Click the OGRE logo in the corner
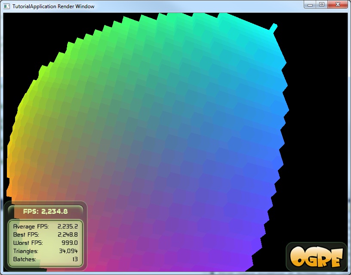The height and width of the screenshot is (275, 351). 317,256
